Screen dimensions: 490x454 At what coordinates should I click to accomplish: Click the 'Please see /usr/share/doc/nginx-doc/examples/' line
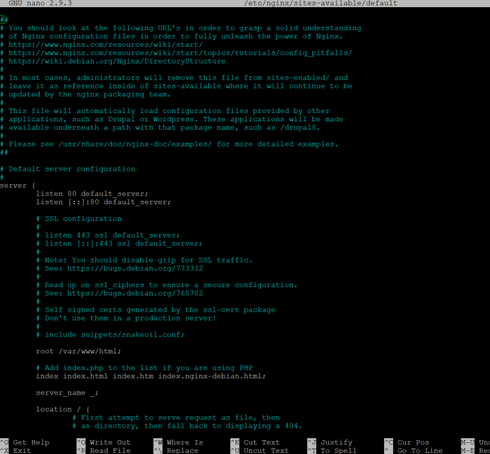pyautogui.click(x=169, y=144)
